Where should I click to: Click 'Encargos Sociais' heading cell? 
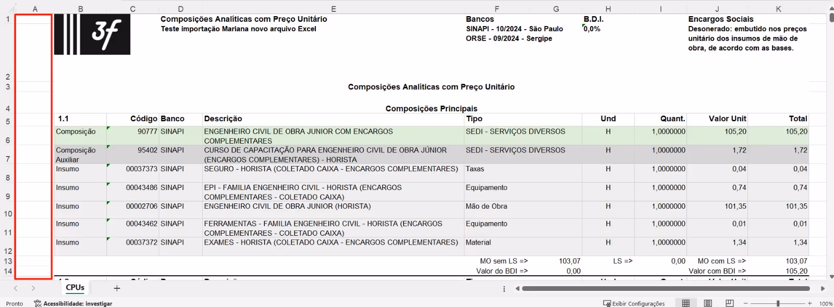[721, 19]
